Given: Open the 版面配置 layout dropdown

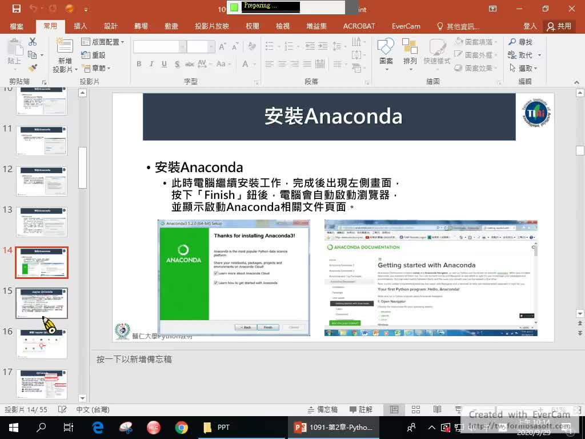Looking at the screenshot, I should tap(103, 42).
